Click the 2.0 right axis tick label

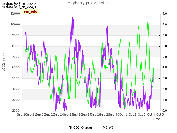pyautogui.click(x=165, y=89)
